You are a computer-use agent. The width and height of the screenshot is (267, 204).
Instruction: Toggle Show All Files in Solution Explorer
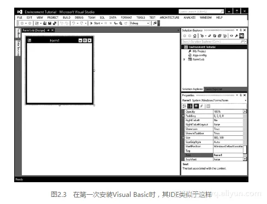tap(225, 36)
